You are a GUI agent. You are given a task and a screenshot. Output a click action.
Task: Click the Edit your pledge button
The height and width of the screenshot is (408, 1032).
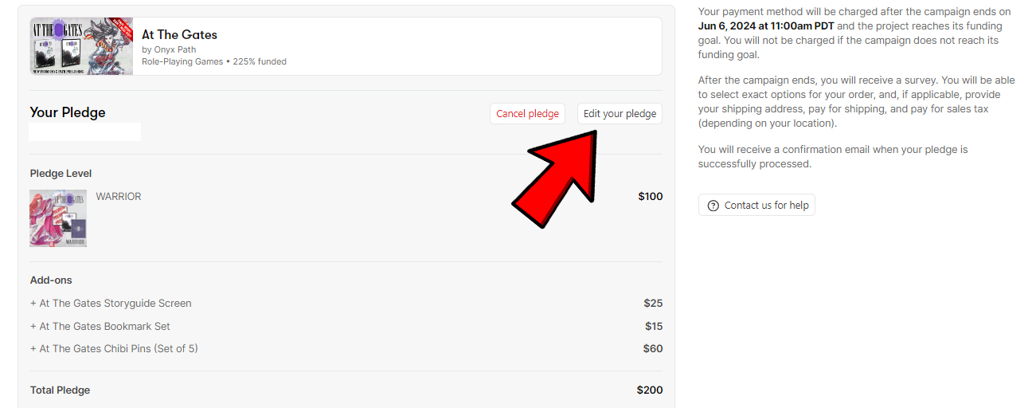point(620,114)
